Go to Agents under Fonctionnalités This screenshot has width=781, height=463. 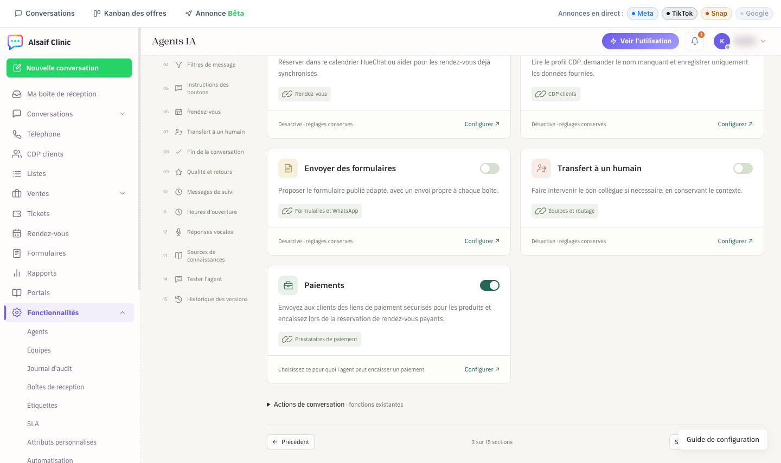point(37,332)
